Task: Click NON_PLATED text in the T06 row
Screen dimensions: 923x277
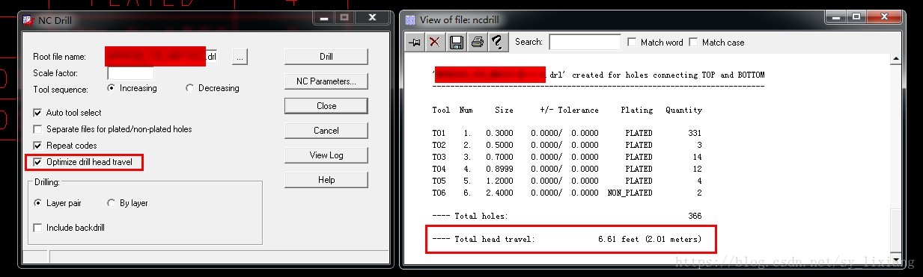Action: [x=630, y=193]
